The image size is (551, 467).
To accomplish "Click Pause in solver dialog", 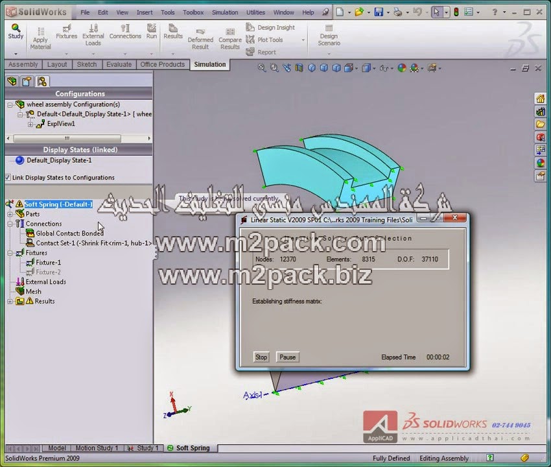I will coord(287,357).
